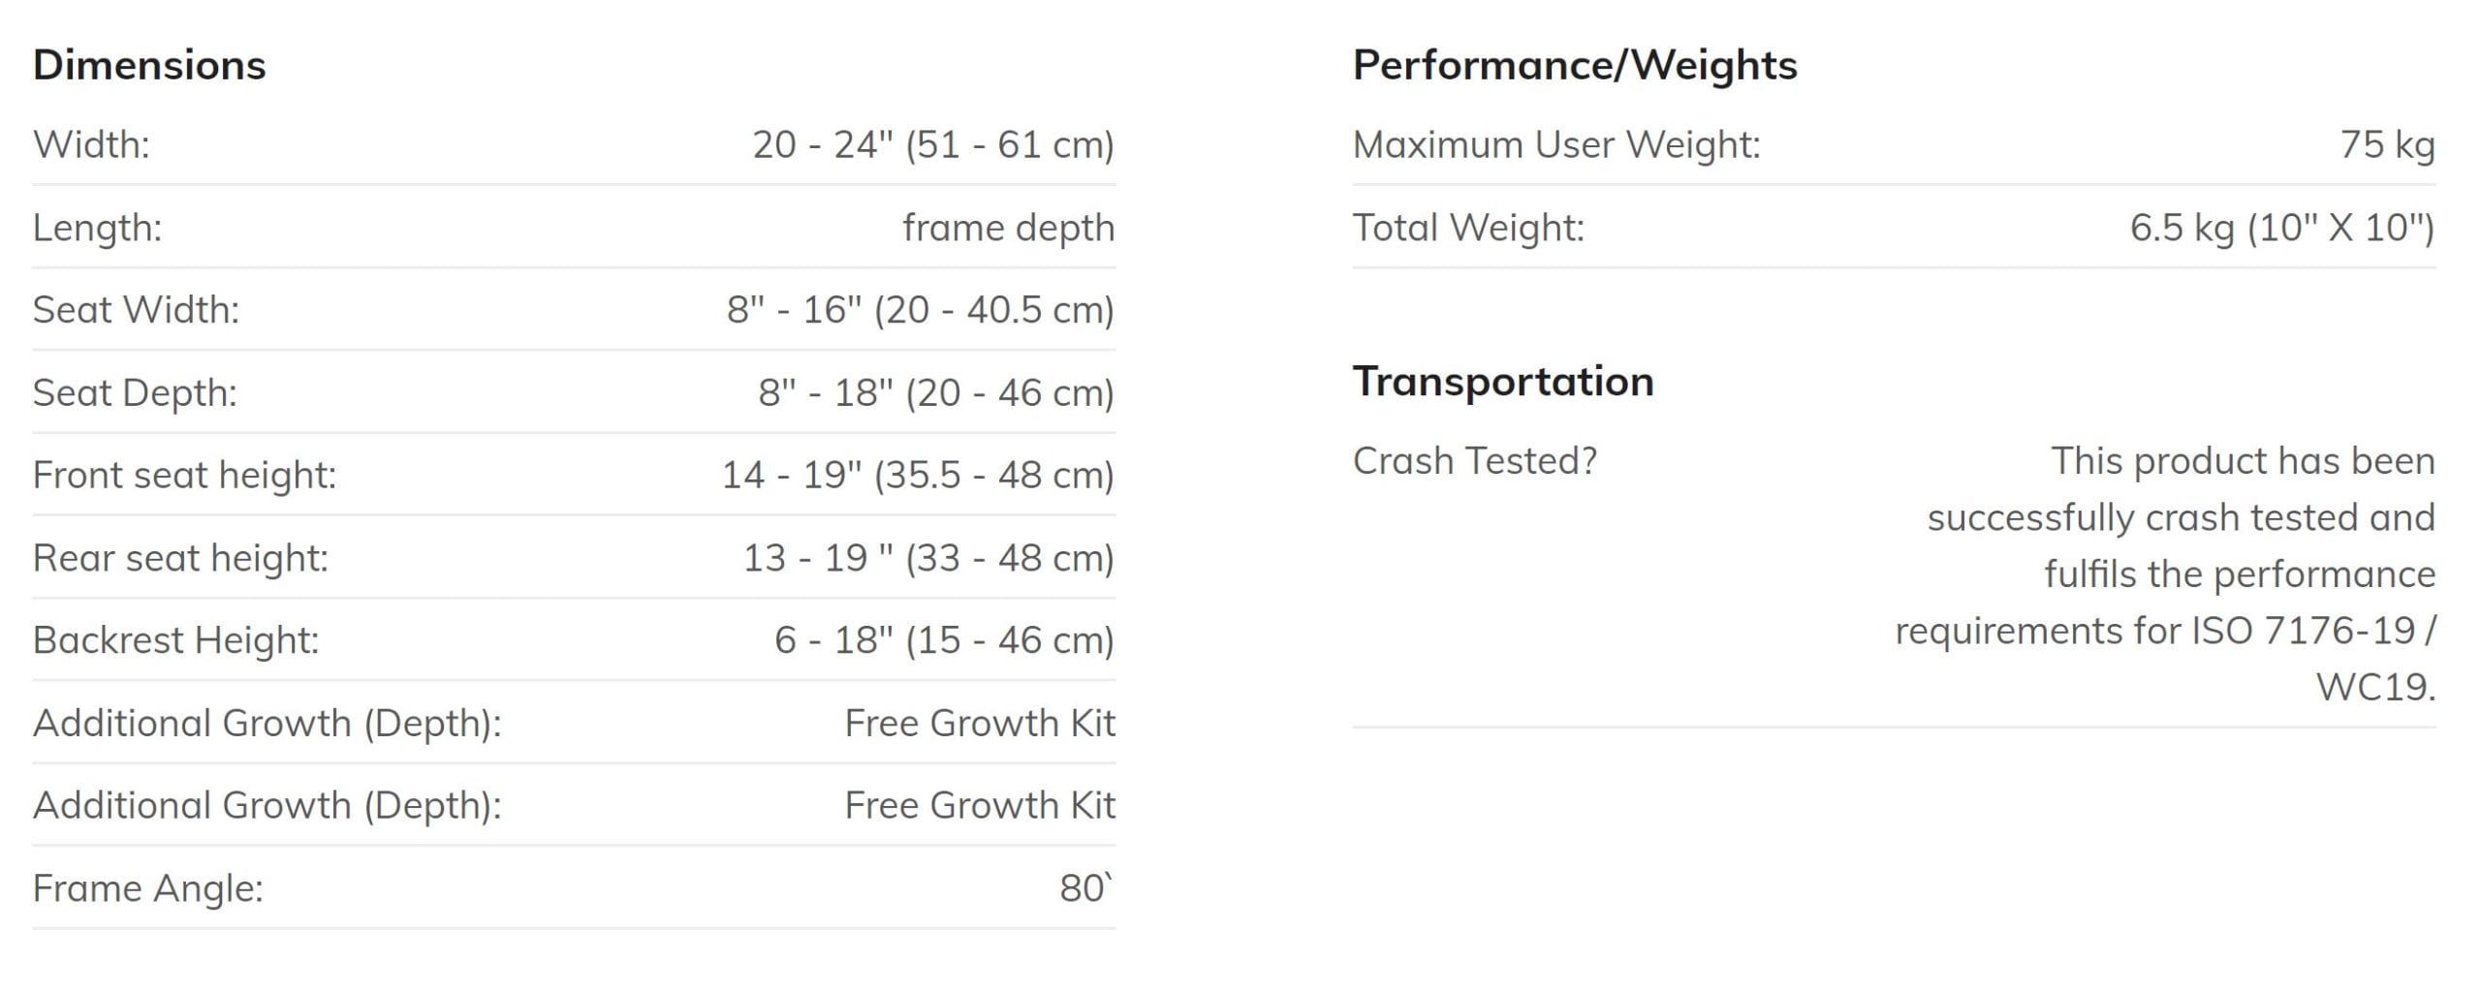Click the Maximum User Weight label

[1555, 144]
